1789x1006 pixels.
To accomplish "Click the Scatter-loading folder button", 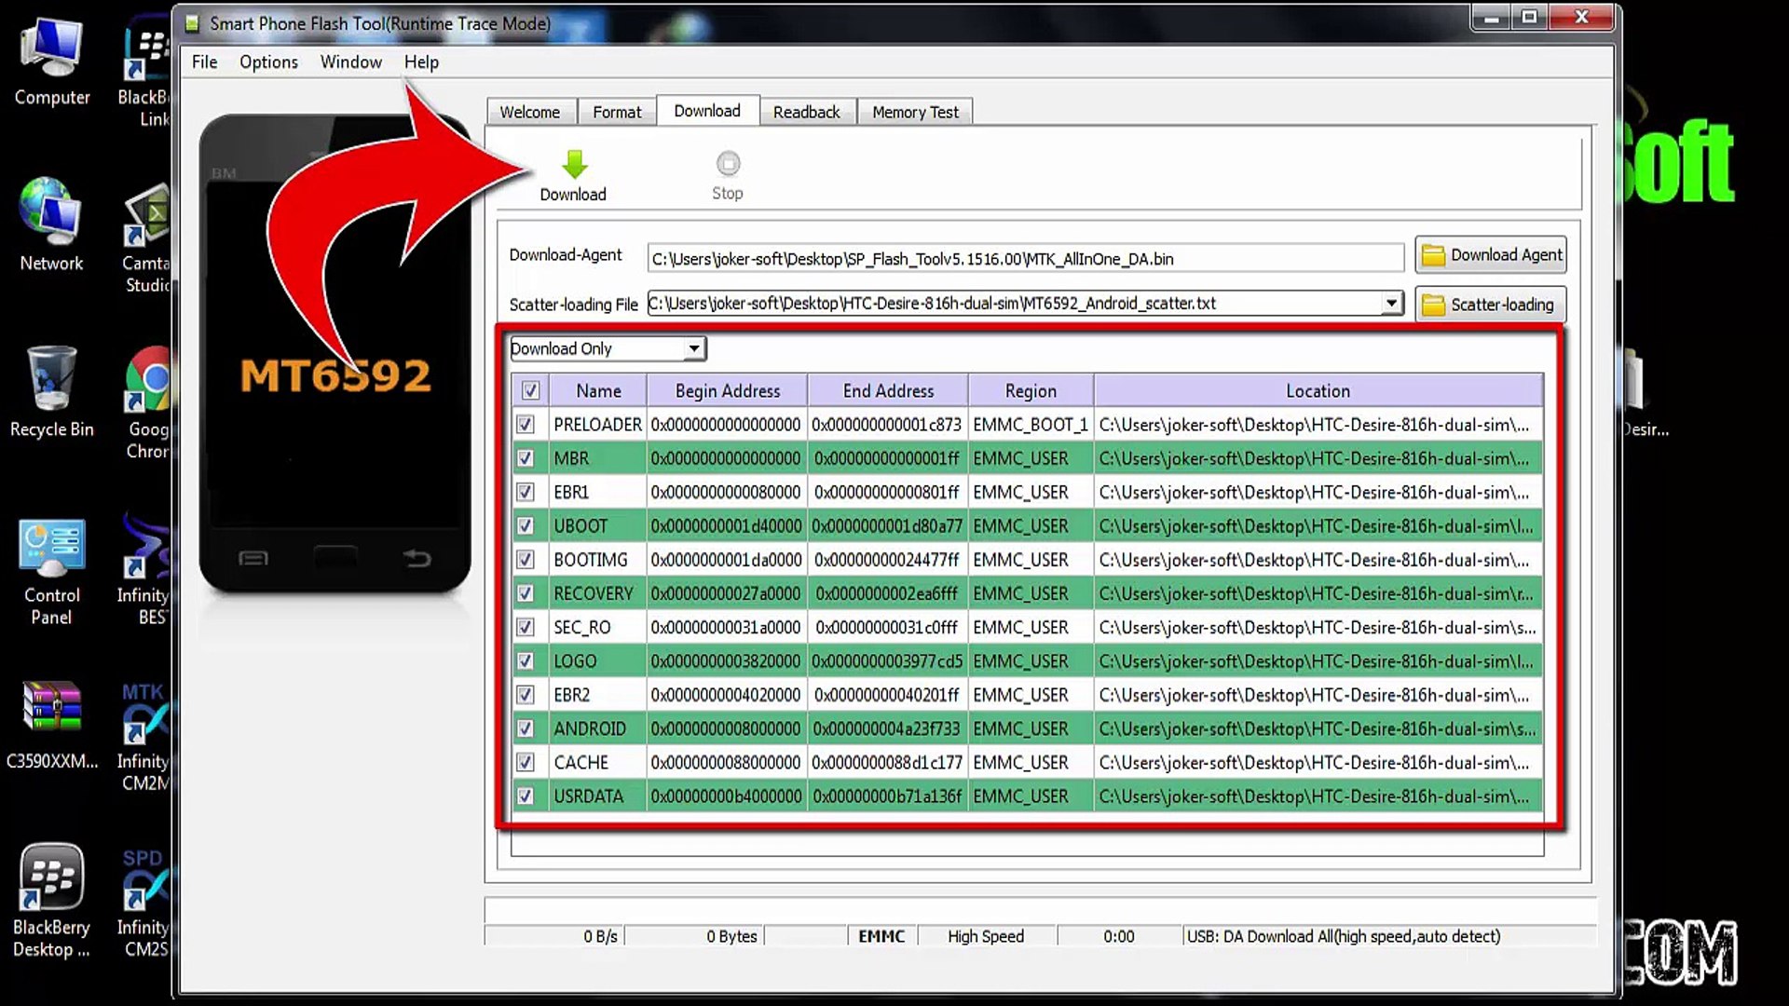I will pyautogui.click(x=1490, y=305).
